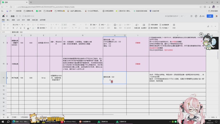Viewport: 220px width, 124px height.
Task: Toggle underline formatting
Action: click(x=21, y=28)
